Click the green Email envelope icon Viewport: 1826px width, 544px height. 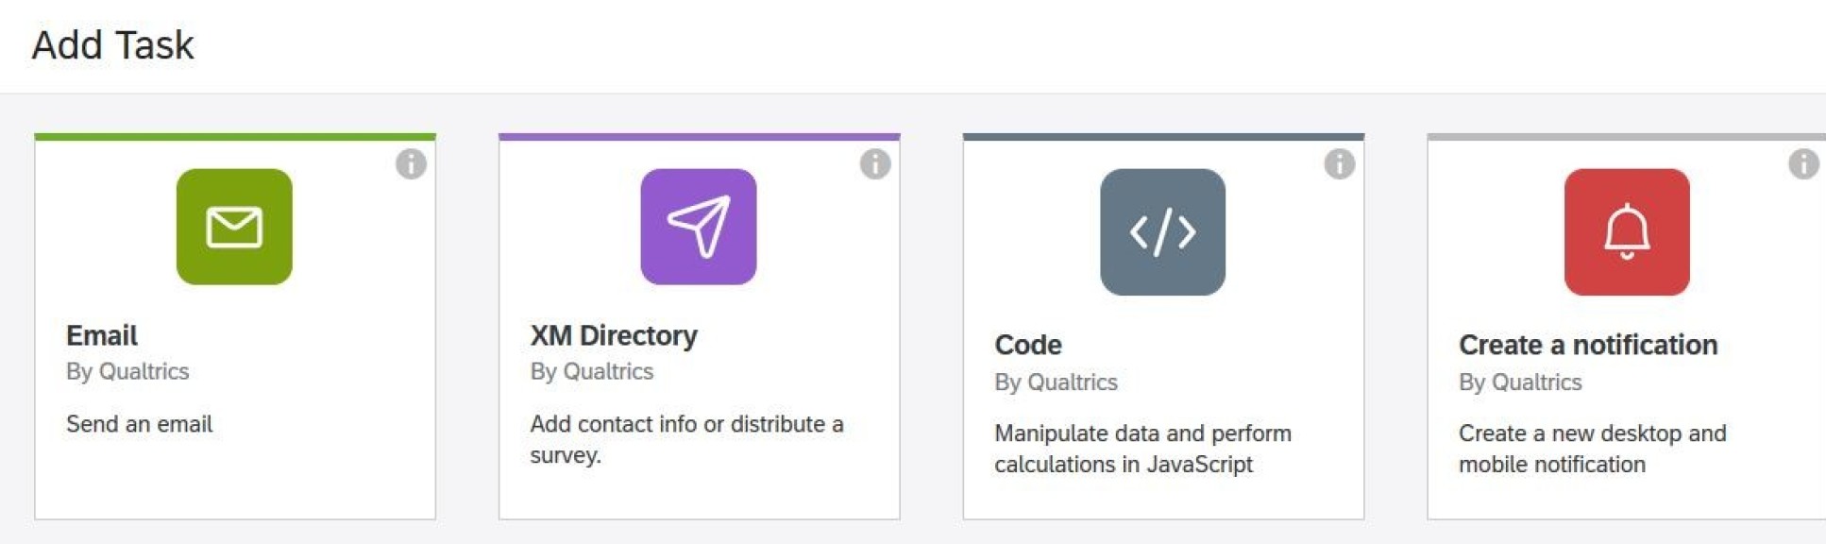pos(234,227)
